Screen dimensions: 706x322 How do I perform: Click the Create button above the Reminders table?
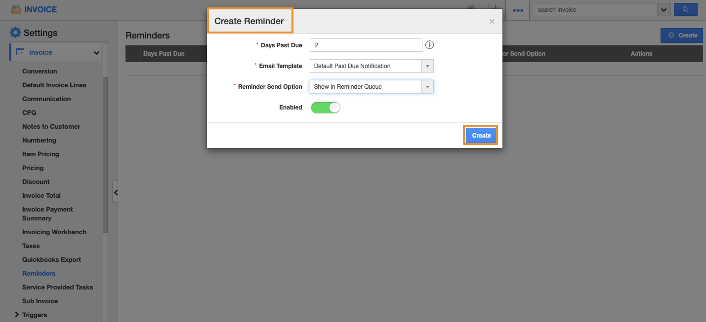pos(682,36)
